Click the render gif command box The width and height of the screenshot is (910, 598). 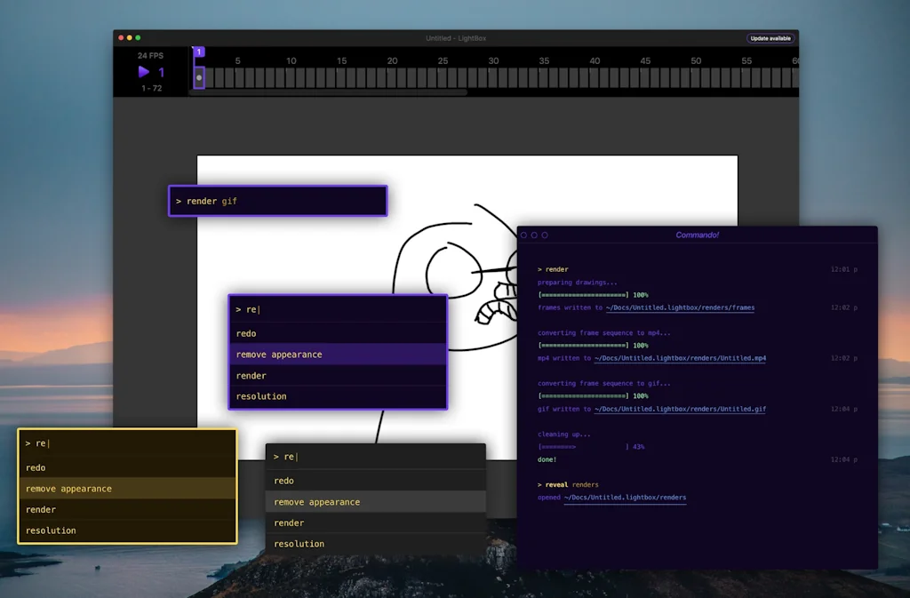tap(278, 201)
